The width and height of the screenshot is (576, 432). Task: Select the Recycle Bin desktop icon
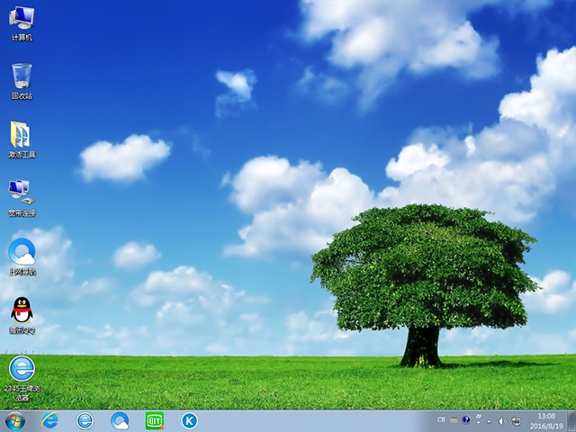coord(22,79)
